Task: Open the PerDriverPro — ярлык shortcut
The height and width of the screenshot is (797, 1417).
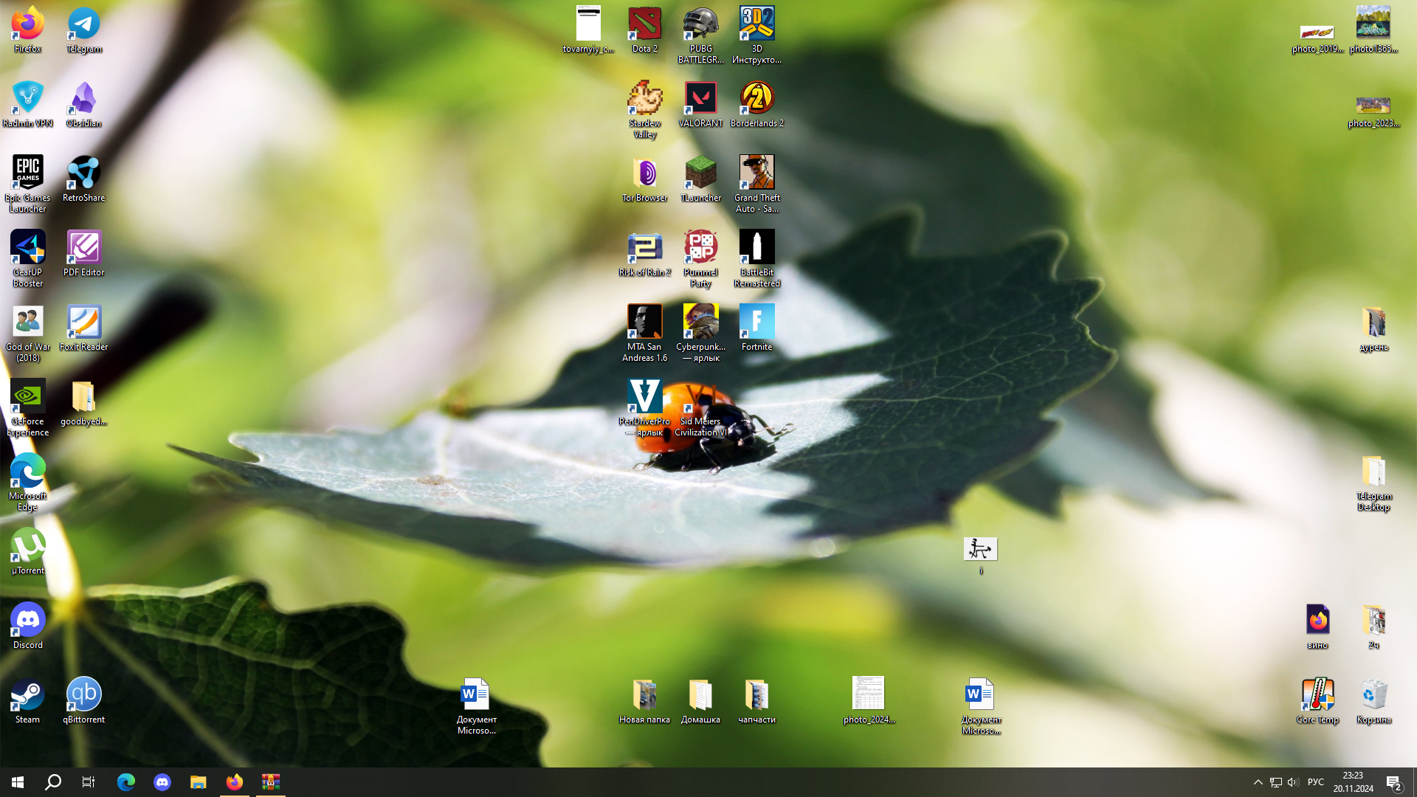Action: [645, 407]
